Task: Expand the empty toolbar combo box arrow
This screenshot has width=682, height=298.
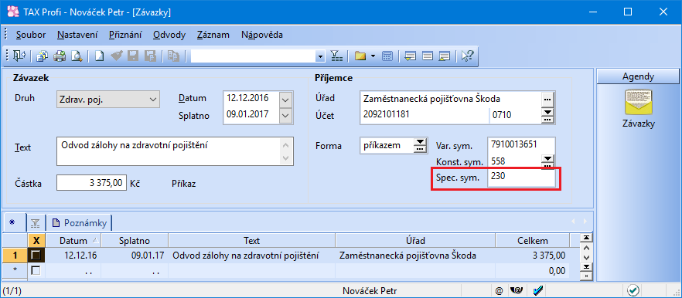Action: [x=321, y=56]
